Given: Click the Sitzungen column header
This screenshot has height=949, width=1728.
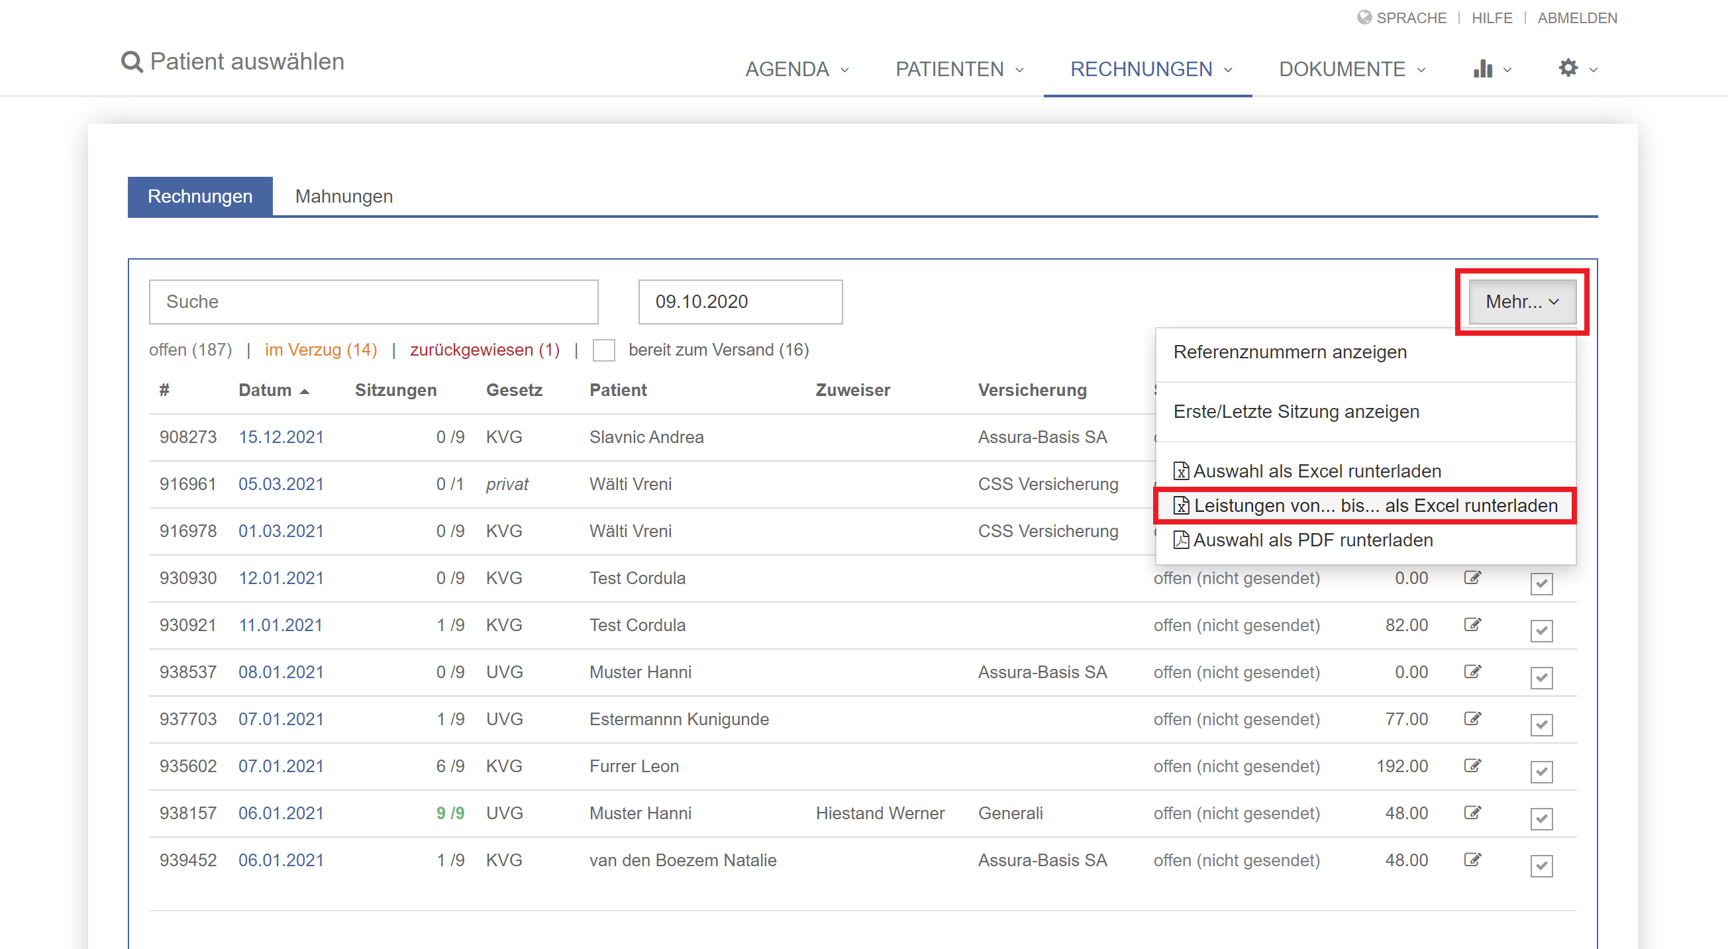Looking at the screenshot, I should [x=396, y=389].
